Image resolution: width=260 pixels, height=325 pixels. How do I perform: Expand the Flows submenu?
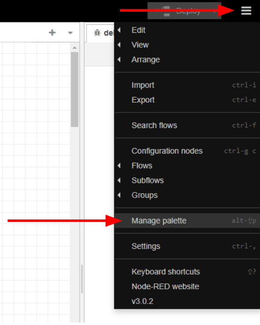pyautogui.click(x=187, y=166)
